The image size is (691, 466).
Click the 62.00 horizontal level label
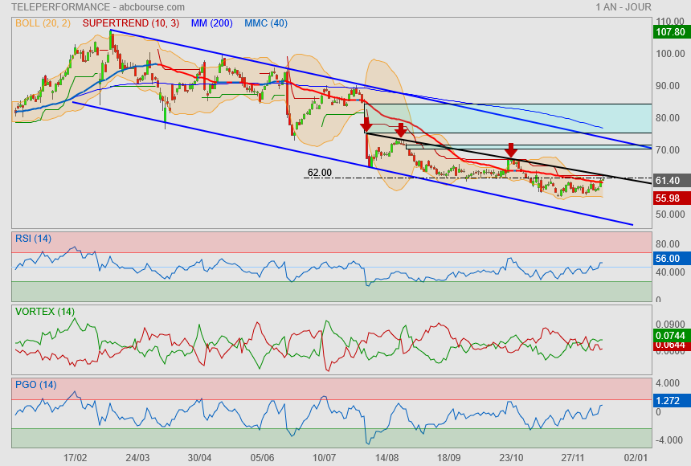pyautogui.click(x=319, y=173)
